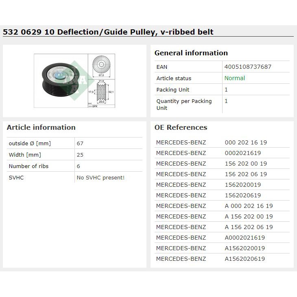
Task: Click the 'Packing Unit' label
Action: pyautogui.click(x=173, y=90)
